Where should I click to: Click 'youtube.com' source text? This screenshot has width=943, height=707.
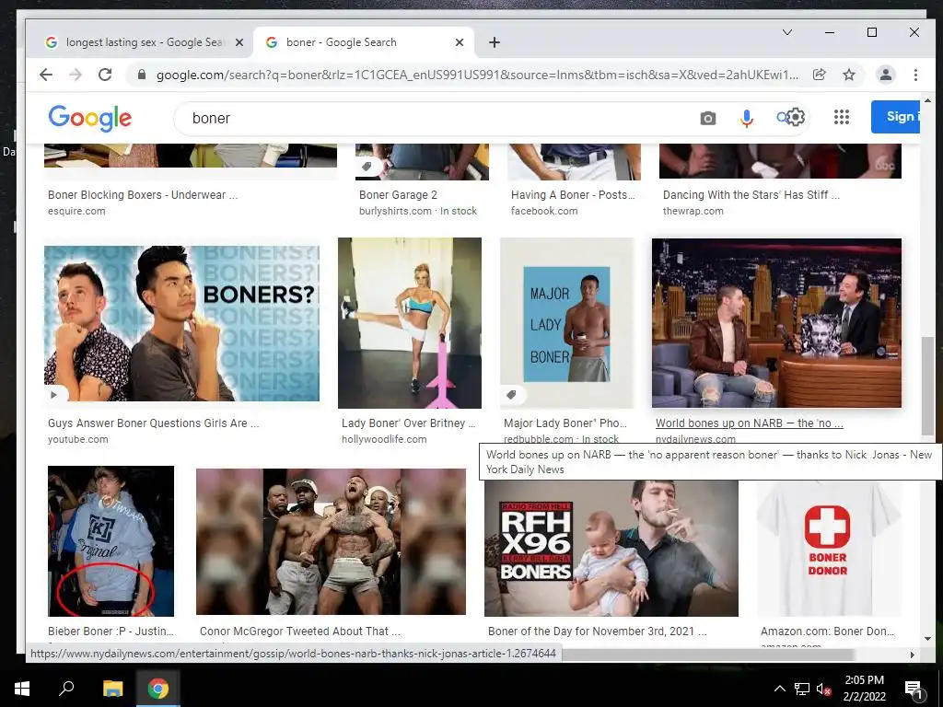click(x=77, y=439)
